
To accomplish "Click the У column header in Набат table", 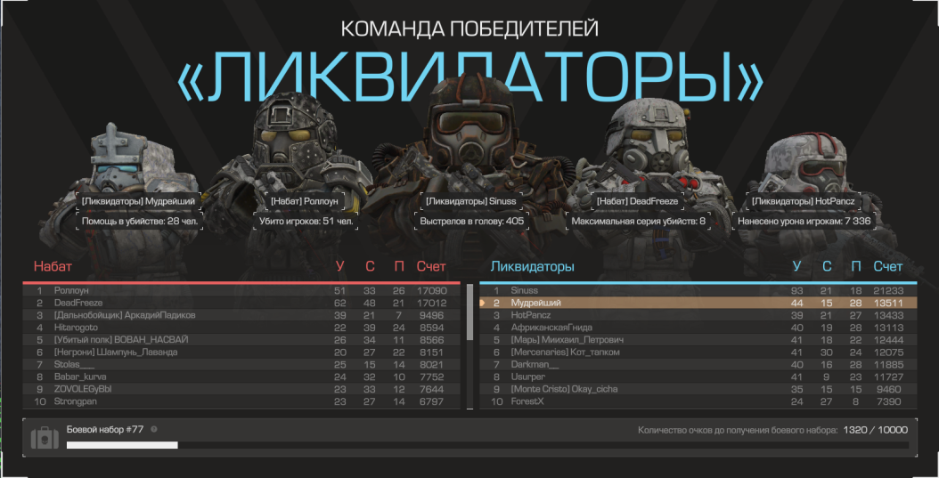I will tap(340, 266).
